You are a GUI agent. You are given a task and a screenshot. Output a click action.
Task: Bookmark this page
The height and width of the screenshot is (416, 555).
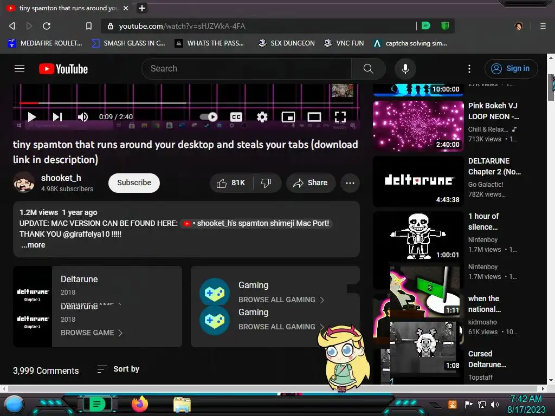89,26
